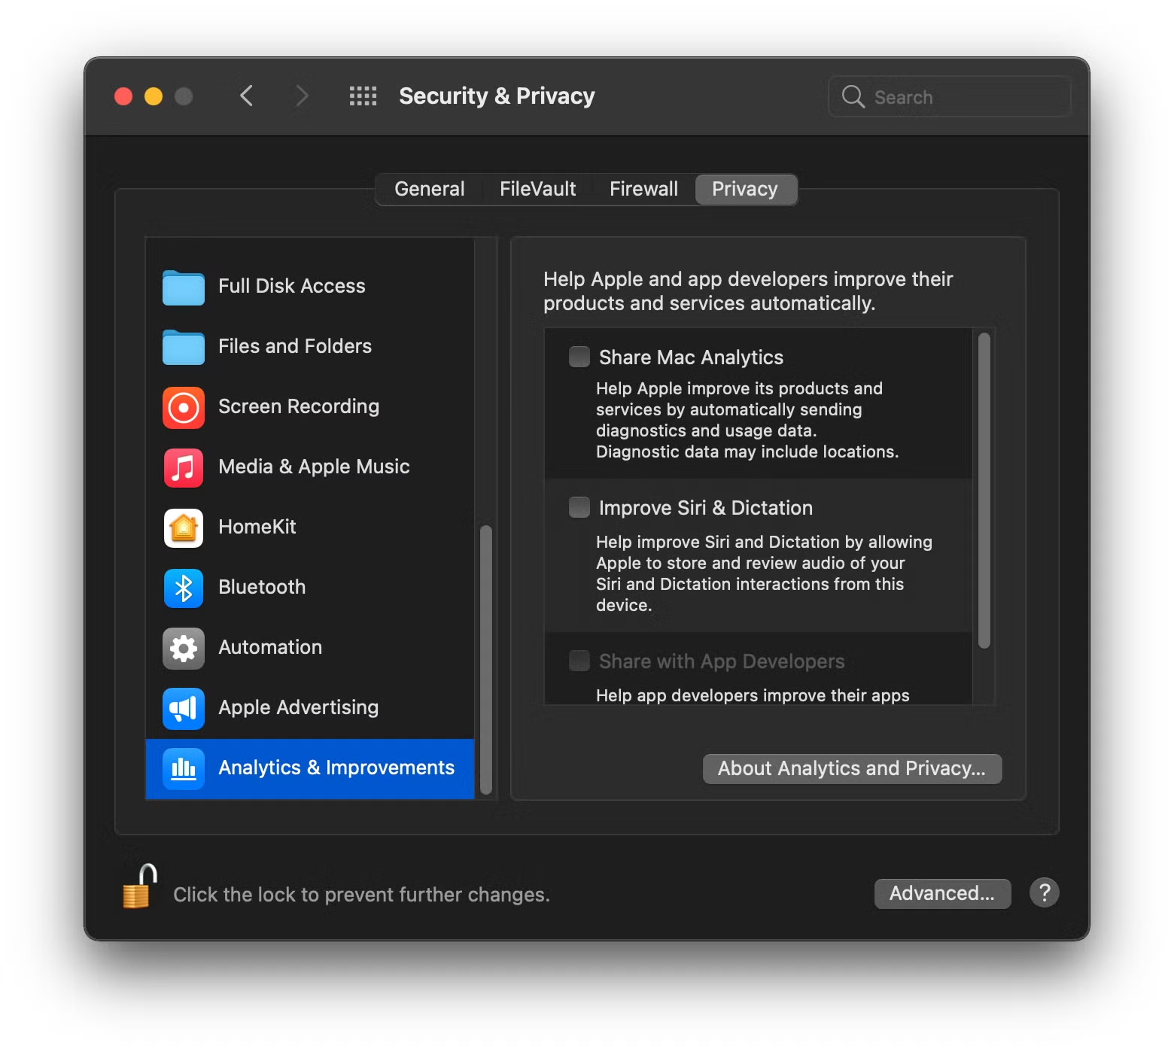Viewport: 1174px width, 1052px height.
Task: Select Full Disk Access label
Action: click(292, 286)
